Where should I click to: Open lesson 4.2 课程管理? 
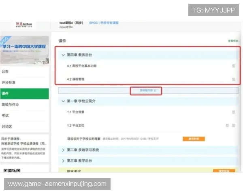(76, 79)
